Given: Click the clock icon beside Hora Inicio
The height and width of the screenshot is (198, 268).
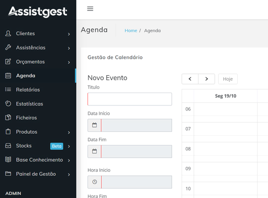Looking at the screenshot, I should [x=94, y=182].
